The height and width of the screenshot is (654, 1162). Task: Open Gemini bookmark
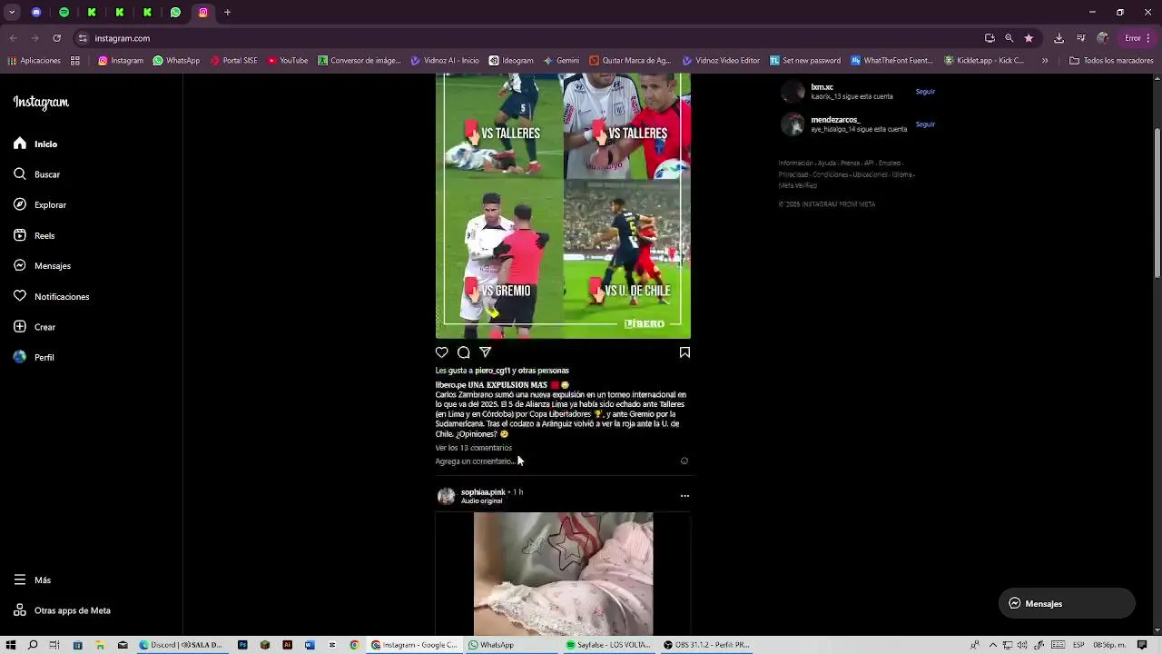561,61
